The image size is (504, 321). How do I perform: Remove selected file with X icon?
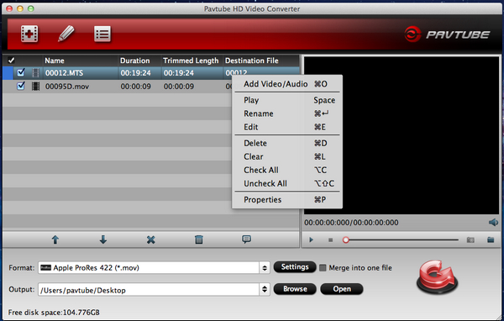150,239
